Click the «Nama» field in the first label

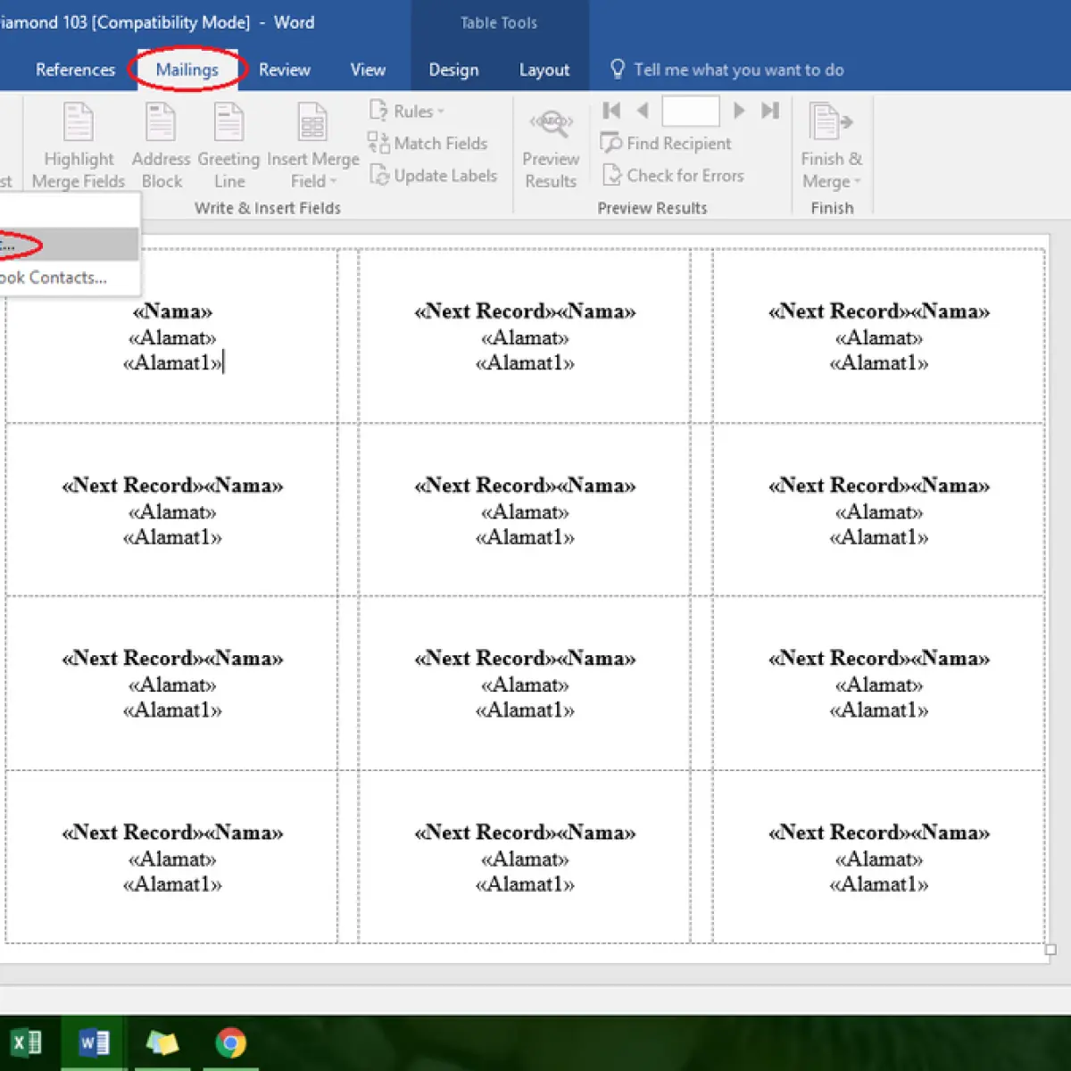(172, 311)
